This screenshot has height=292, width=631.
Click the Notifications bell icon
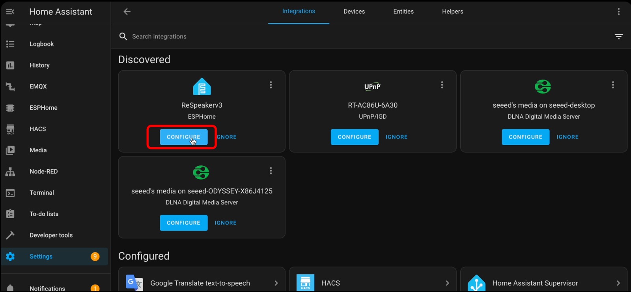point(10,288)
